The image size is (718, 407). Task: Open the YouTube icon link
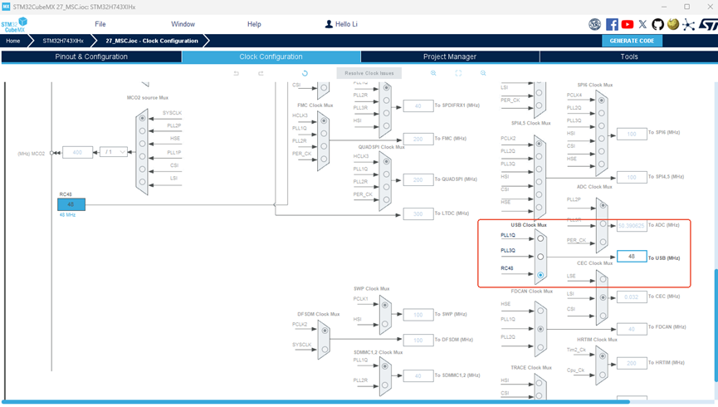pyautogui.click(x=628, y=24)
